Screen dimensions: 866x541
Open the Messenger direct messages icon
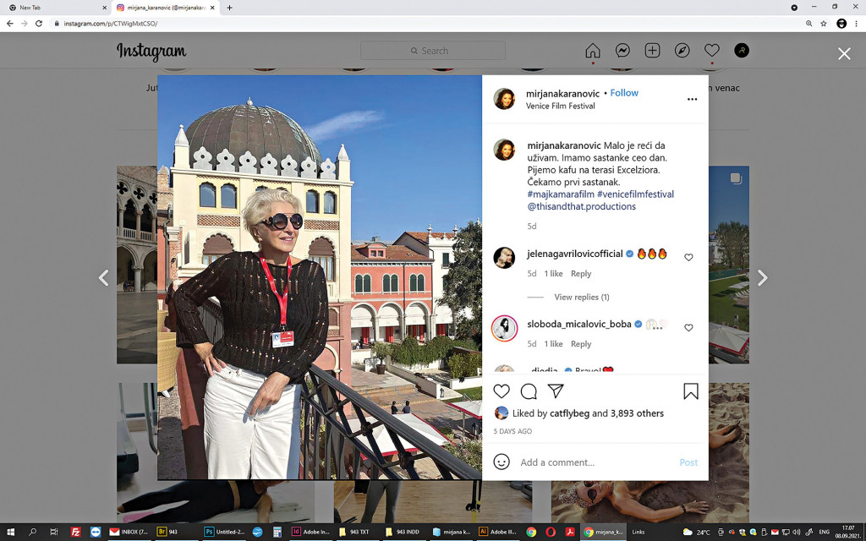coord(622,51)
